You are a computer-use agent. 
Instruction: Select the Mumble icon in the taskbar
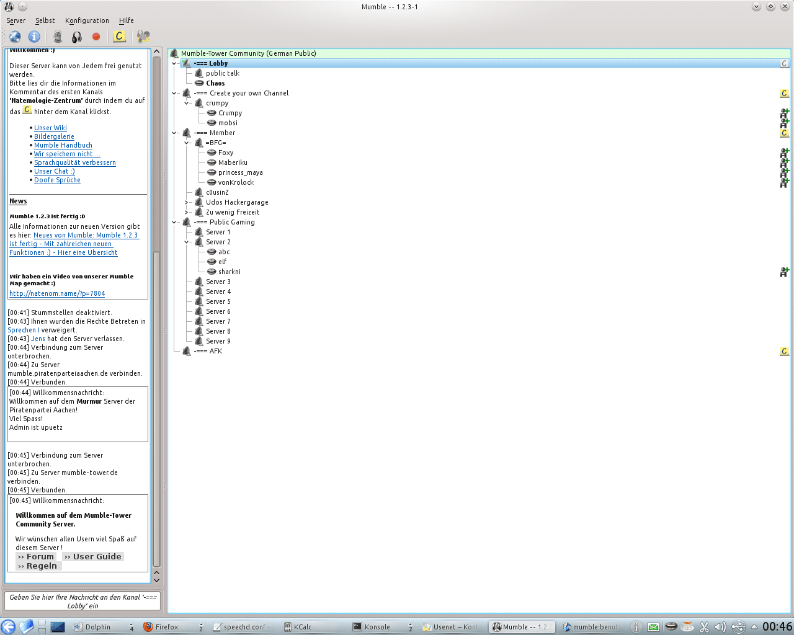pos(521,626)
